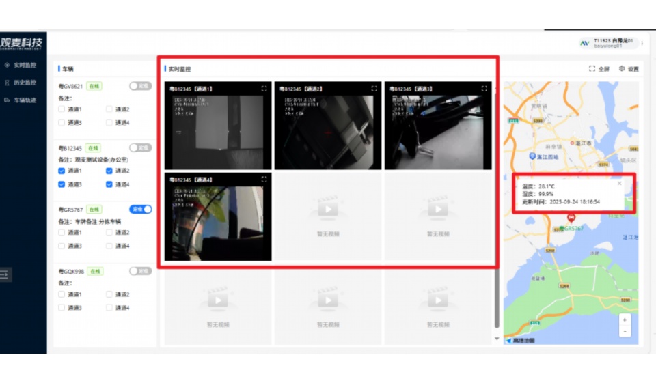Expand 通道3 video to fullscreen
Viewport: 656px width, 383px height.
[484, 89]
